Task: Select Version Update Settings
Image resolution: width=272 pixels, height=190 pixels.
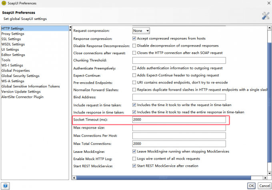Action: point(35,91)
